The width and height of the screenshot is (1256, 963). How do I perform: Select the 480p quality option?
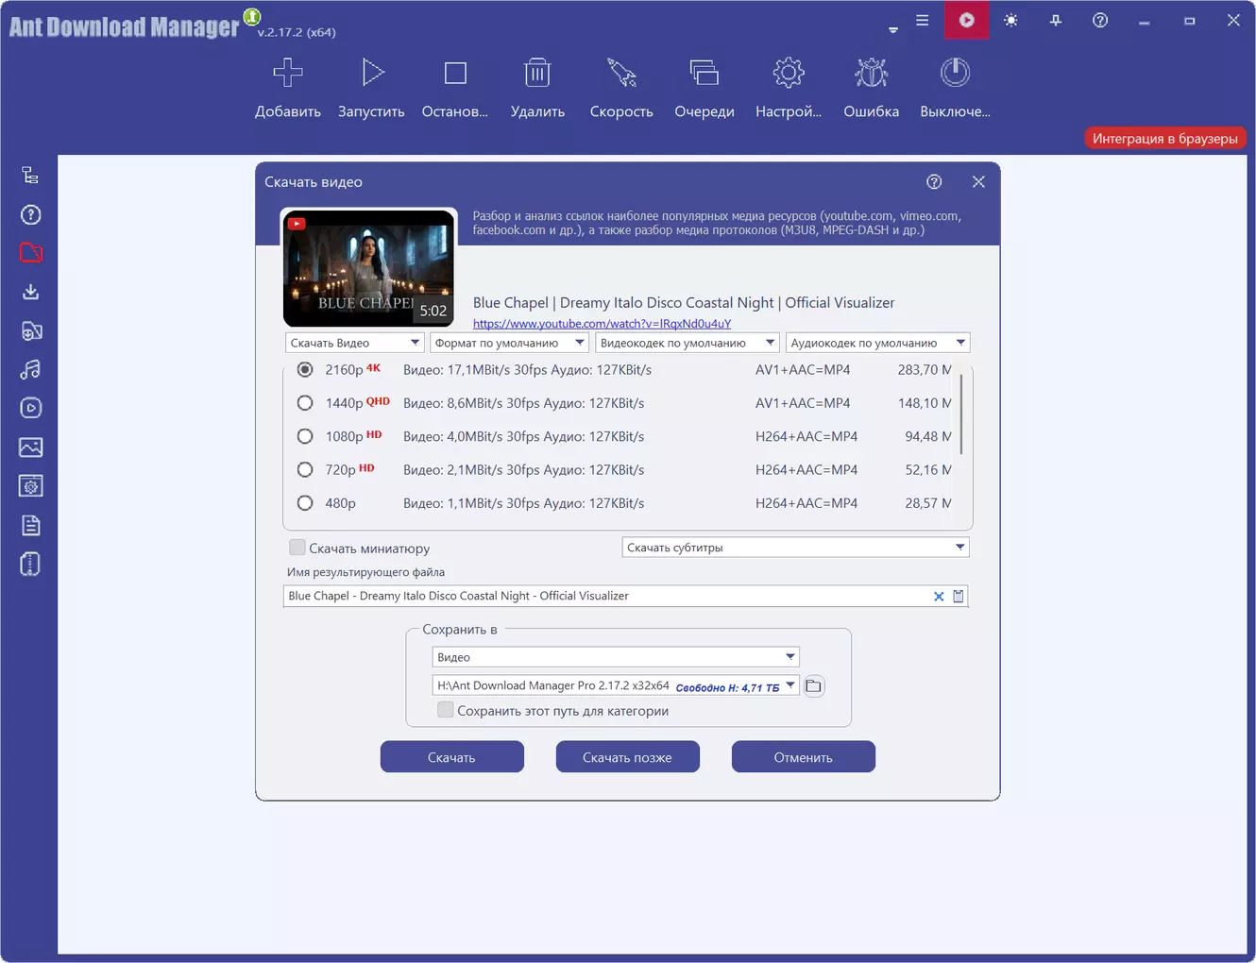click(x=305, y=503)
